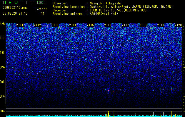Click the Receiver label

coord(60,10)
